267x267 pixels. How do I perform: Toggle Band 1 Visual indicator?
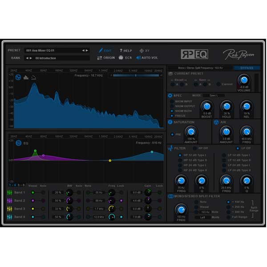pyautogui.click(x=33, y=193)
